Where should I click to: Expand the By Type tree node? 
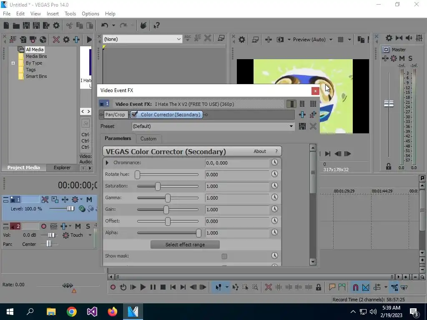tap(13, 63)
